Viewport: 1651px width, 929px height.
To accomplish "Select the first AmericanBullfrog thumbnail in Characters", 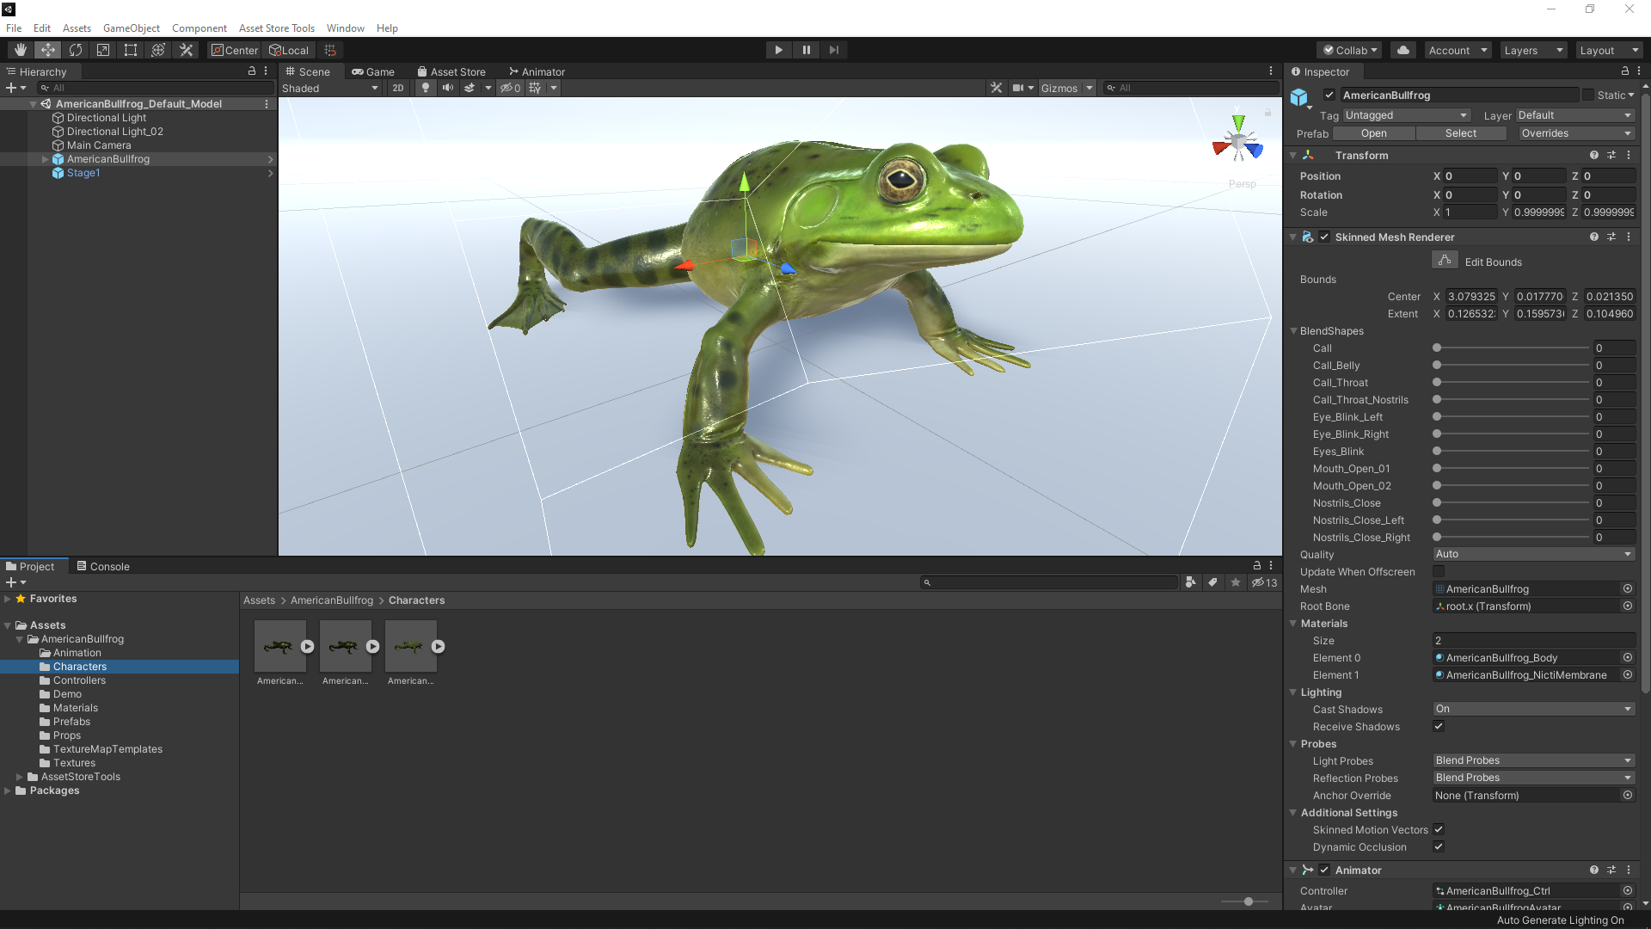I will click(x=279, y=645).
